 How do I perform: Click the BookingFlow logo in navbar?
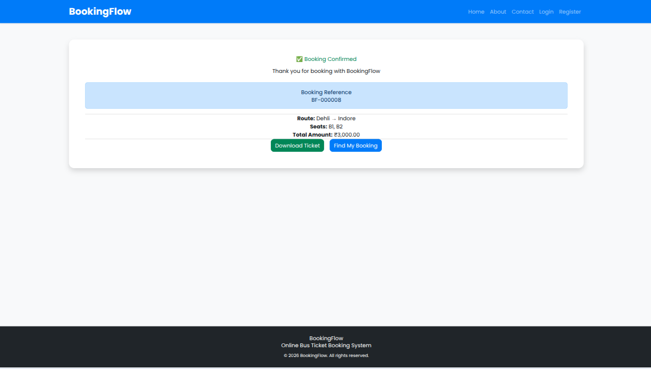(x=100, y=11)
